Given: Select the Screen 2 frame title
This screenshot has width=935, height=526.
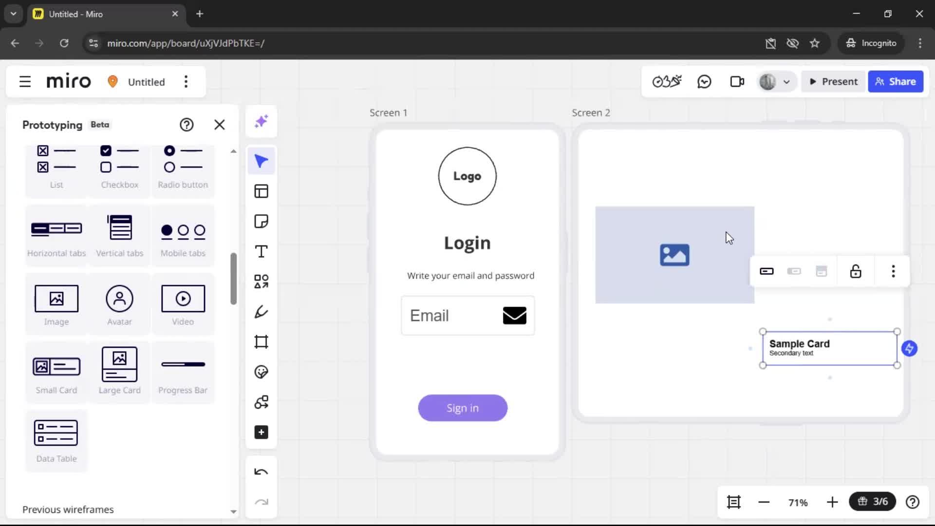Looking at the screenshot, I should [x=591, y=113].
